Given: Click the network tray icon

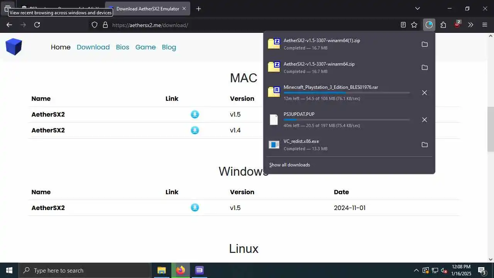Looking at the screenshot, I should pos(435,270).
